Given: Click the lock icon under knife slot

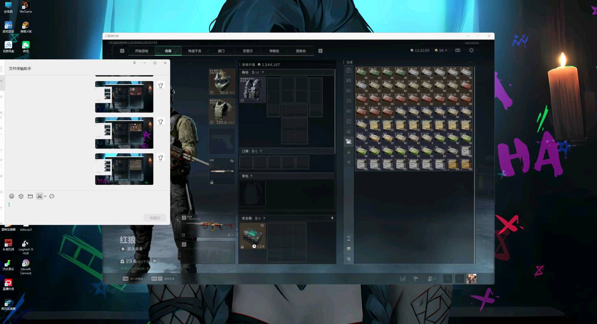Looking at the screenshot, I should pyautogui.click(x=212, y=182).
